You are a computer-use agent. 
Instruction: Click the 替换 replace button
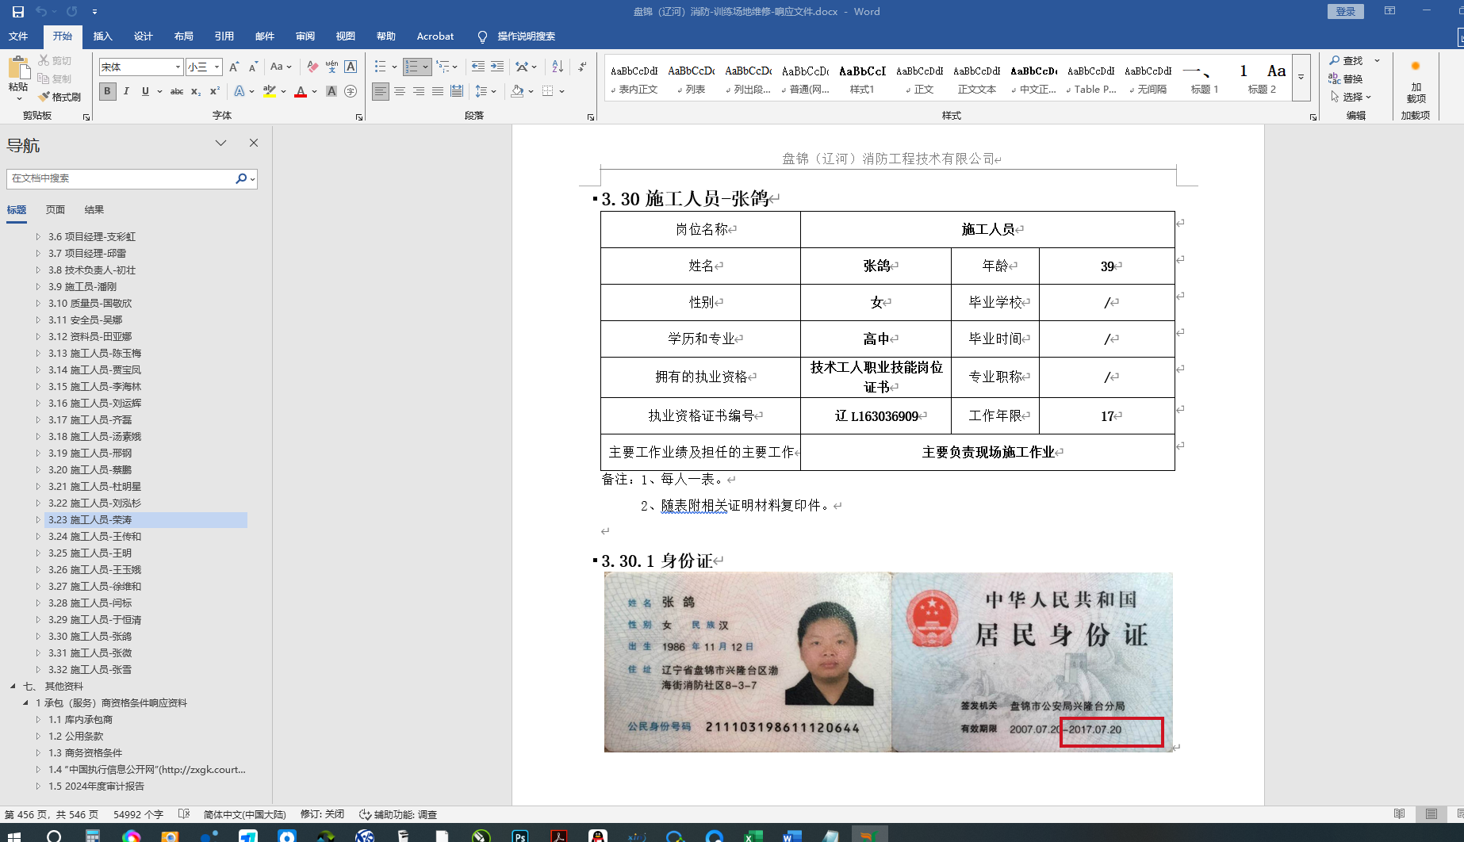[1346, 79]
